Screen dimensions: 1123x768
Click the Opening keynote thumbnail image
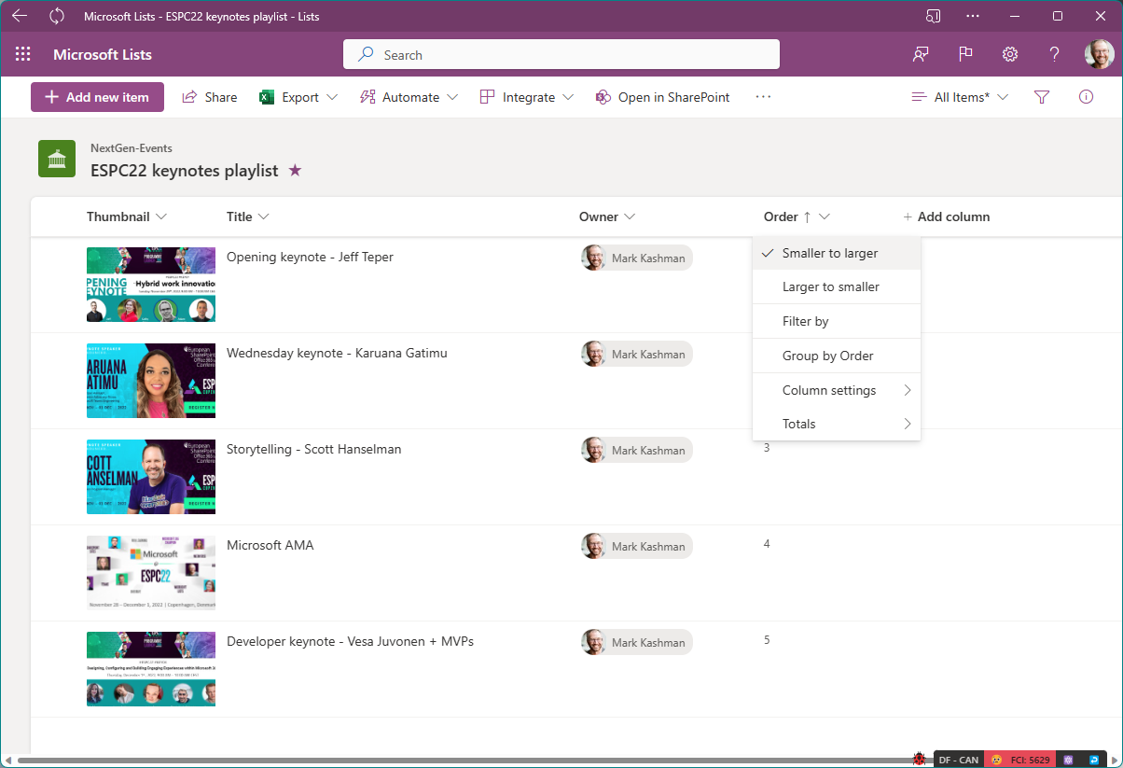point(150,285)
